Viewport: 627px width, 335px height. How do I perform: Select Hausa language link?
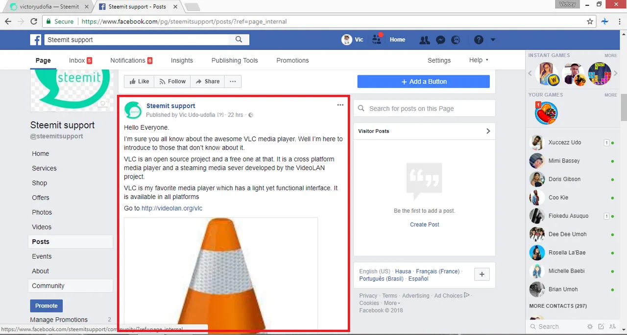point(403,271)
